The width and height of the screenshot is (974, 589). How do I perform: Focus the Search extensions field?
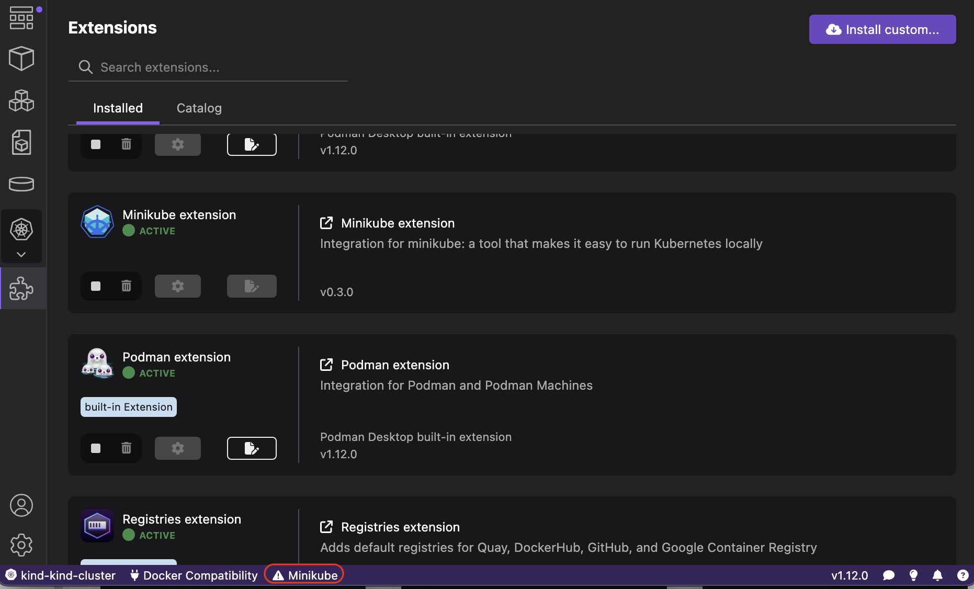pos(208,67)
